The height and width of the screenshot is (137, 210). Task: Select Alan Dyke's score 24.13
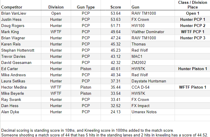[116, 112]
